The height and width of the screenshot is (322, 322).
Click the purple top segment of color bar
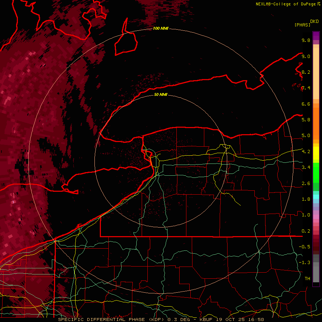(316, 36)
